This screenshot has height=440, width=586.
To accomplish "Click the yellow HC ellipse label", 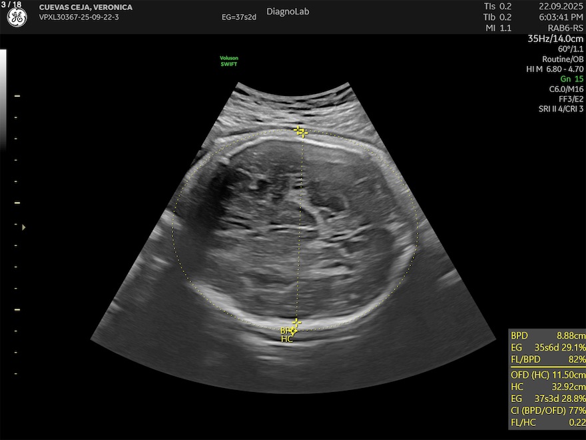I will 287,339.
